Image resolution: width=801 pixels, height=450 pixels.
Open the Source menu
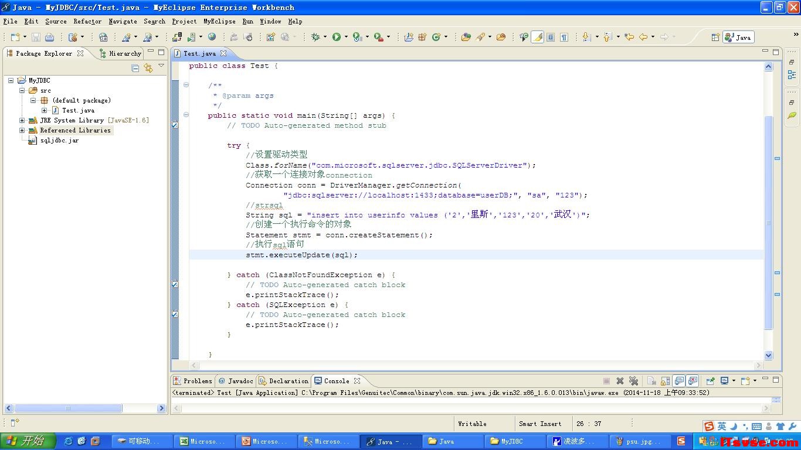(56, 21)
